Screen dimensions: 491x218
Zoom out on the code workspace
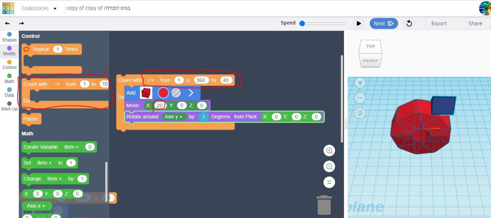coord(329,166)
